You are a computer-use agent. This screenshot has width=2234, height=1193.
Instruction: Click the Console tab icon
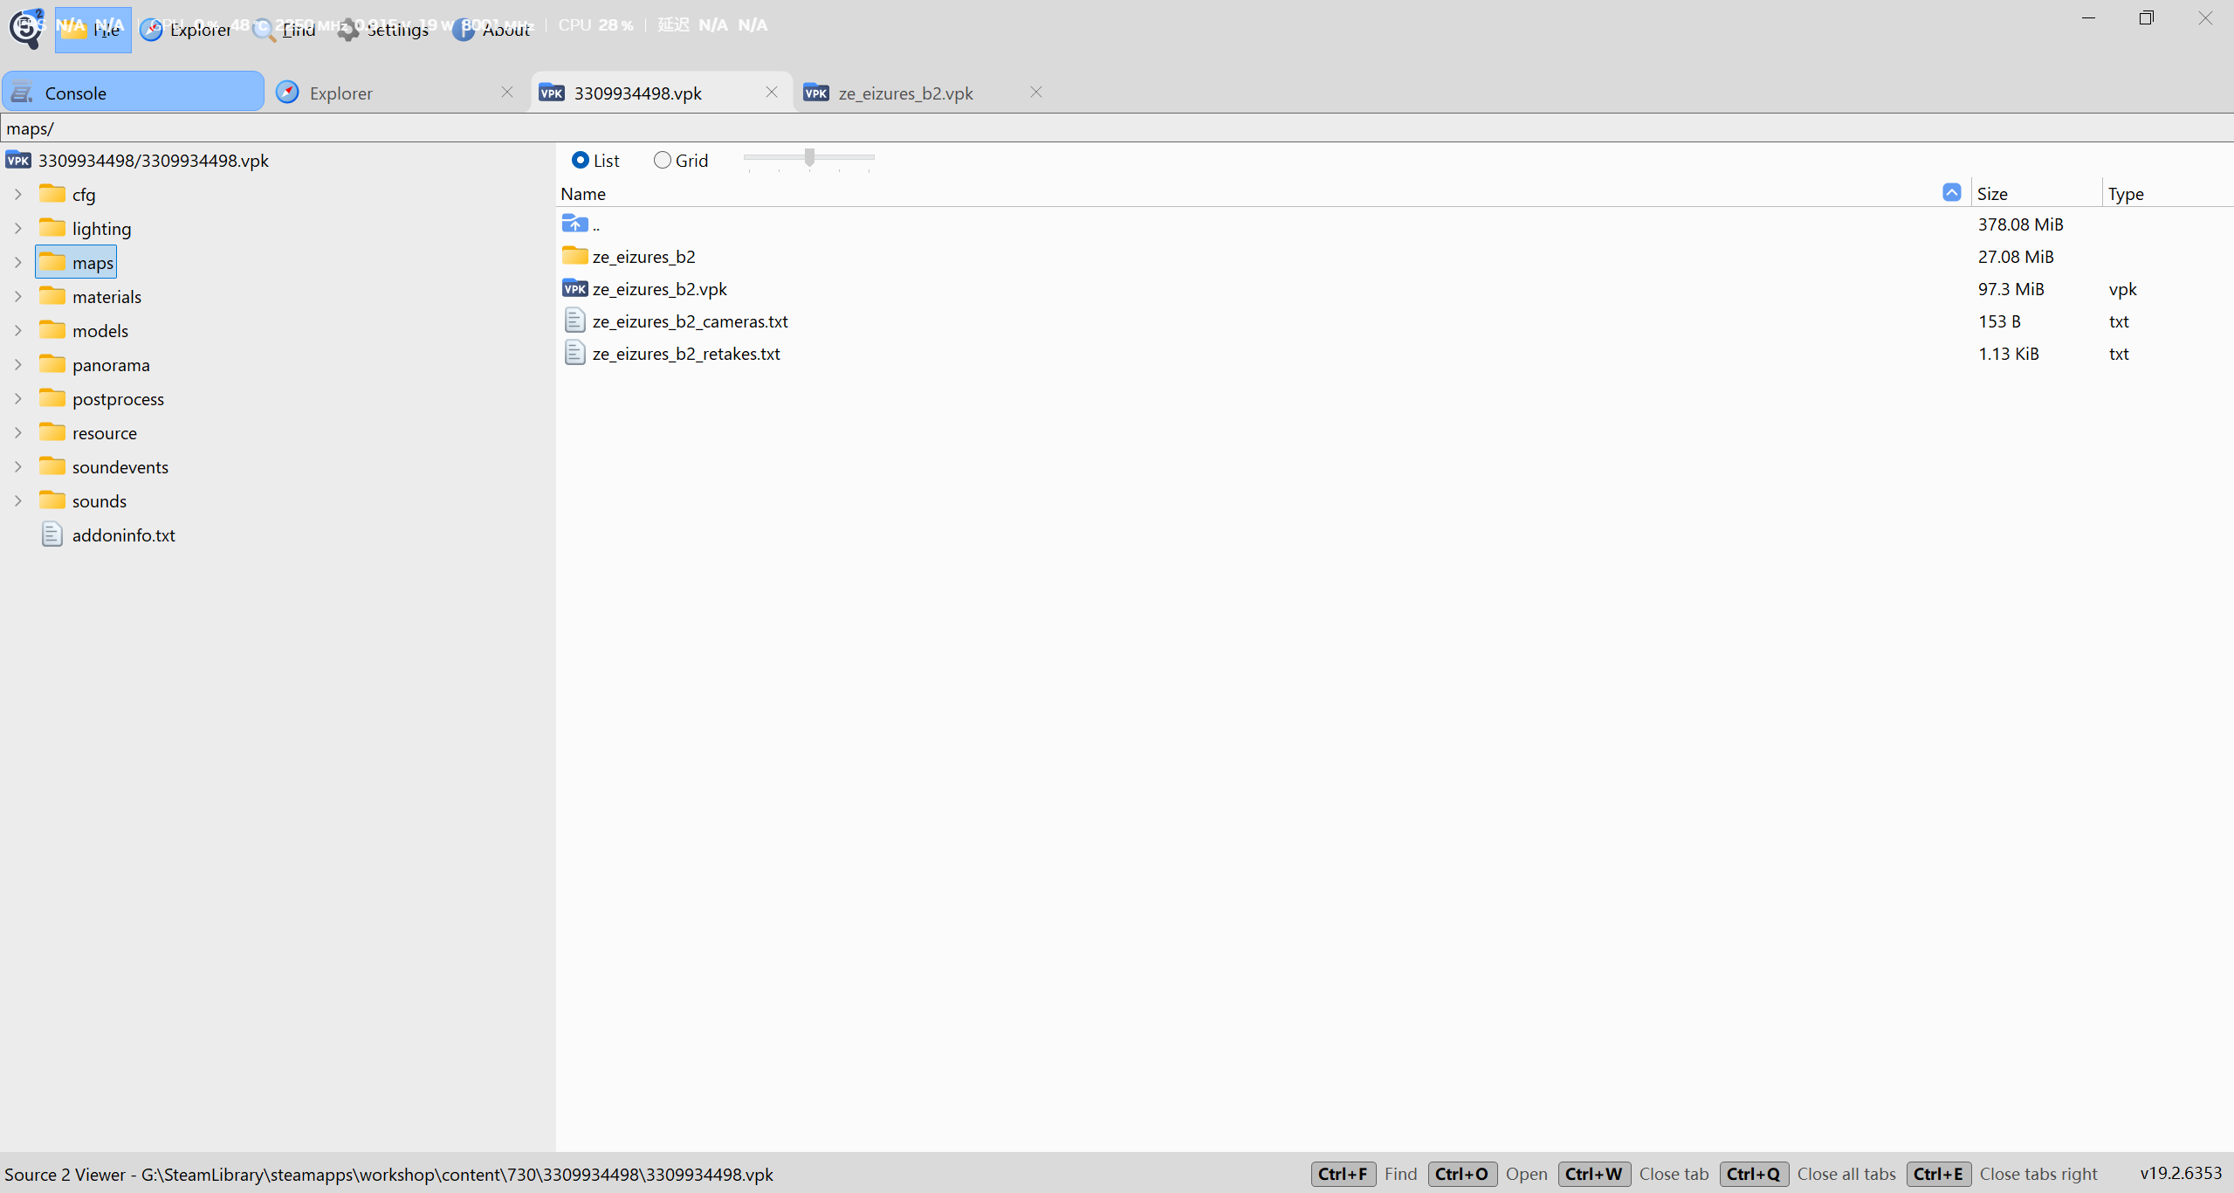(x=23, y=93)
